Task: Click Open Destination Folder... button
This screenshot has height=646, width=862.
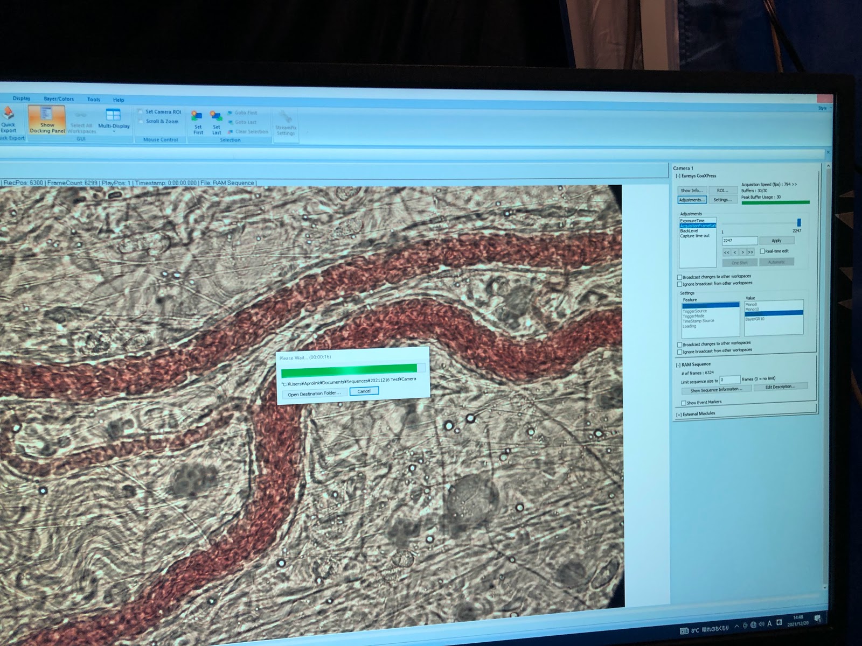Action: coord(314,394)
